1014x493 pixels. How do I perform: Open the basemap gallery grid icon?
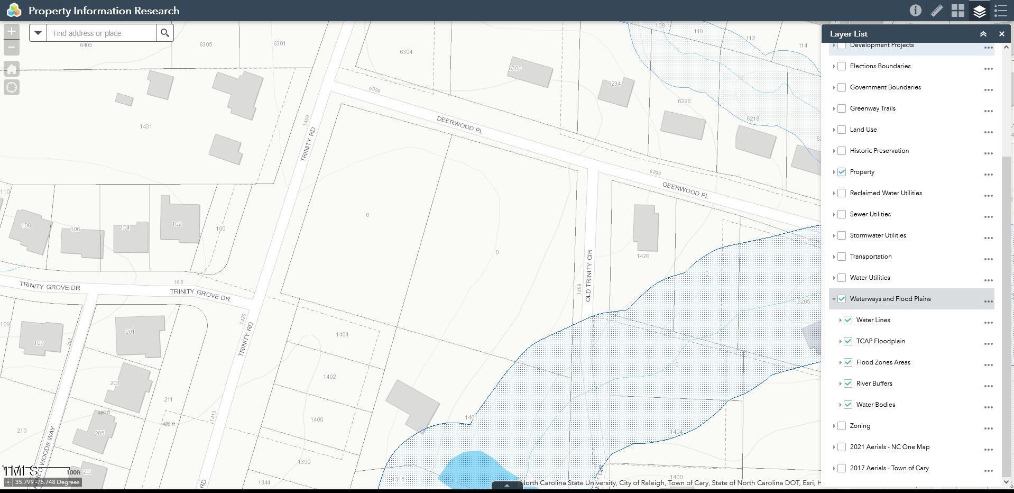pos(957,11)
